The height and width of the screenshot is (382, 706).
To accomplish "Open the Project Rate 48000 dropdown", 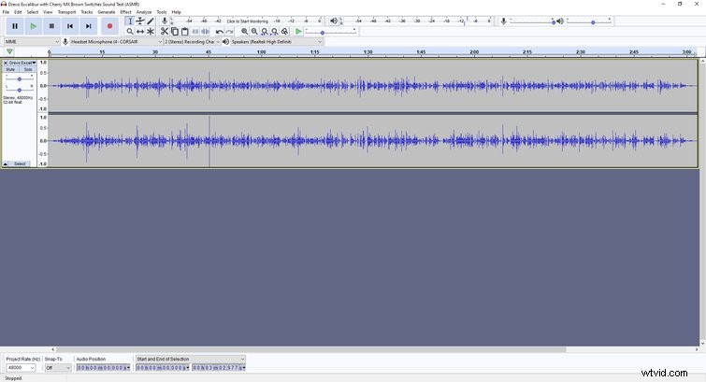I will point(21,368).
